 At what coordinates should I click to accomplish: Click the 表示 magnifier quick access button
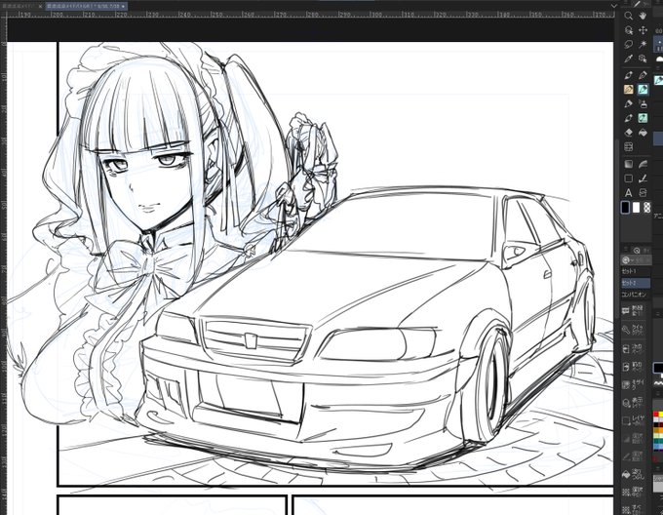(x=634, y=402)
